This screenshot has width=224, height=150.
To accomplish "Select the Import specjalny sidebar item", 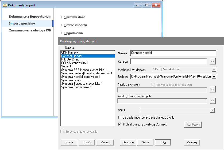I will pos(22,23).
